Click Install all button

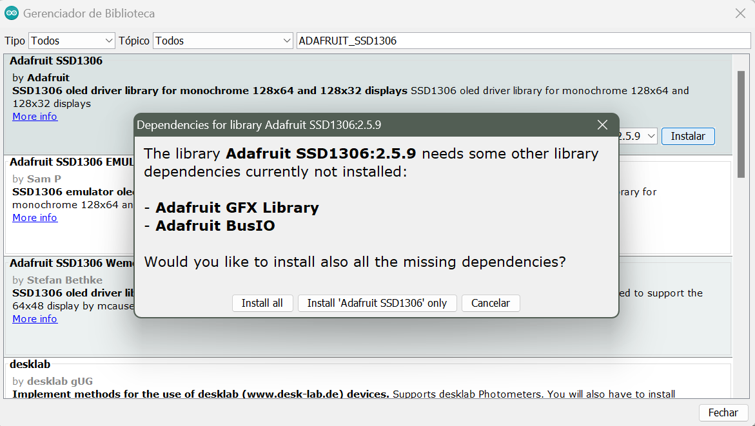coord(262,304)
